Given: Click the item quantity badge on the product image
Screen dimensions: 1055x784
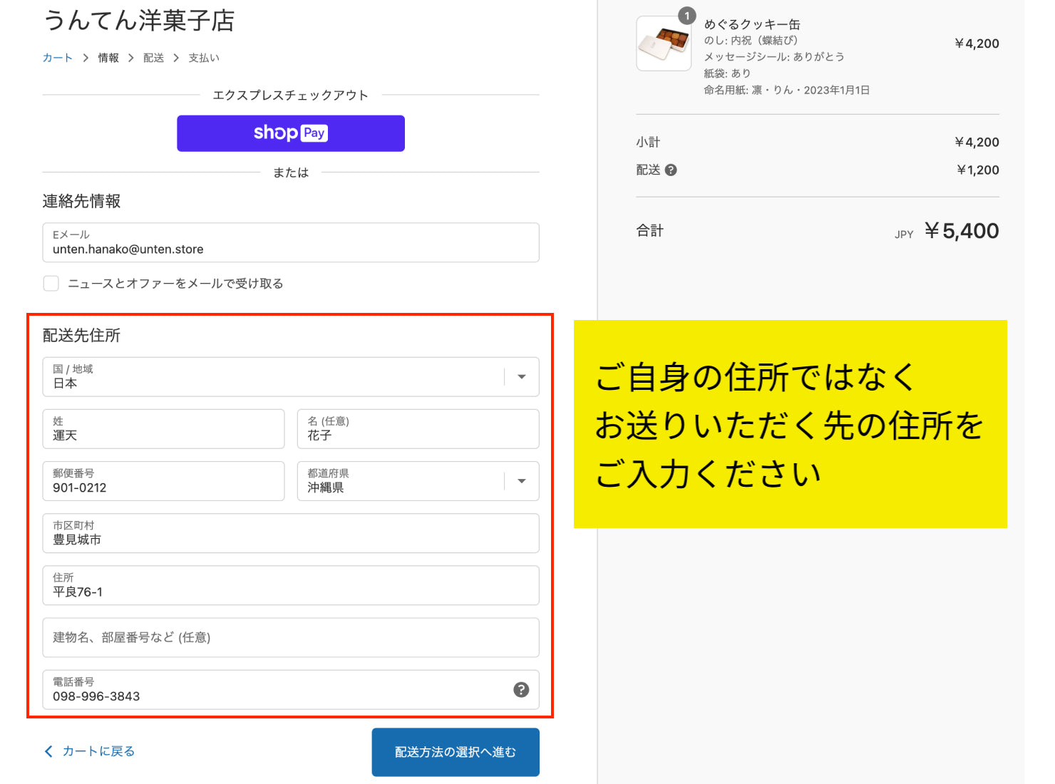Looking at the screenshot, I should pos(686,16).
